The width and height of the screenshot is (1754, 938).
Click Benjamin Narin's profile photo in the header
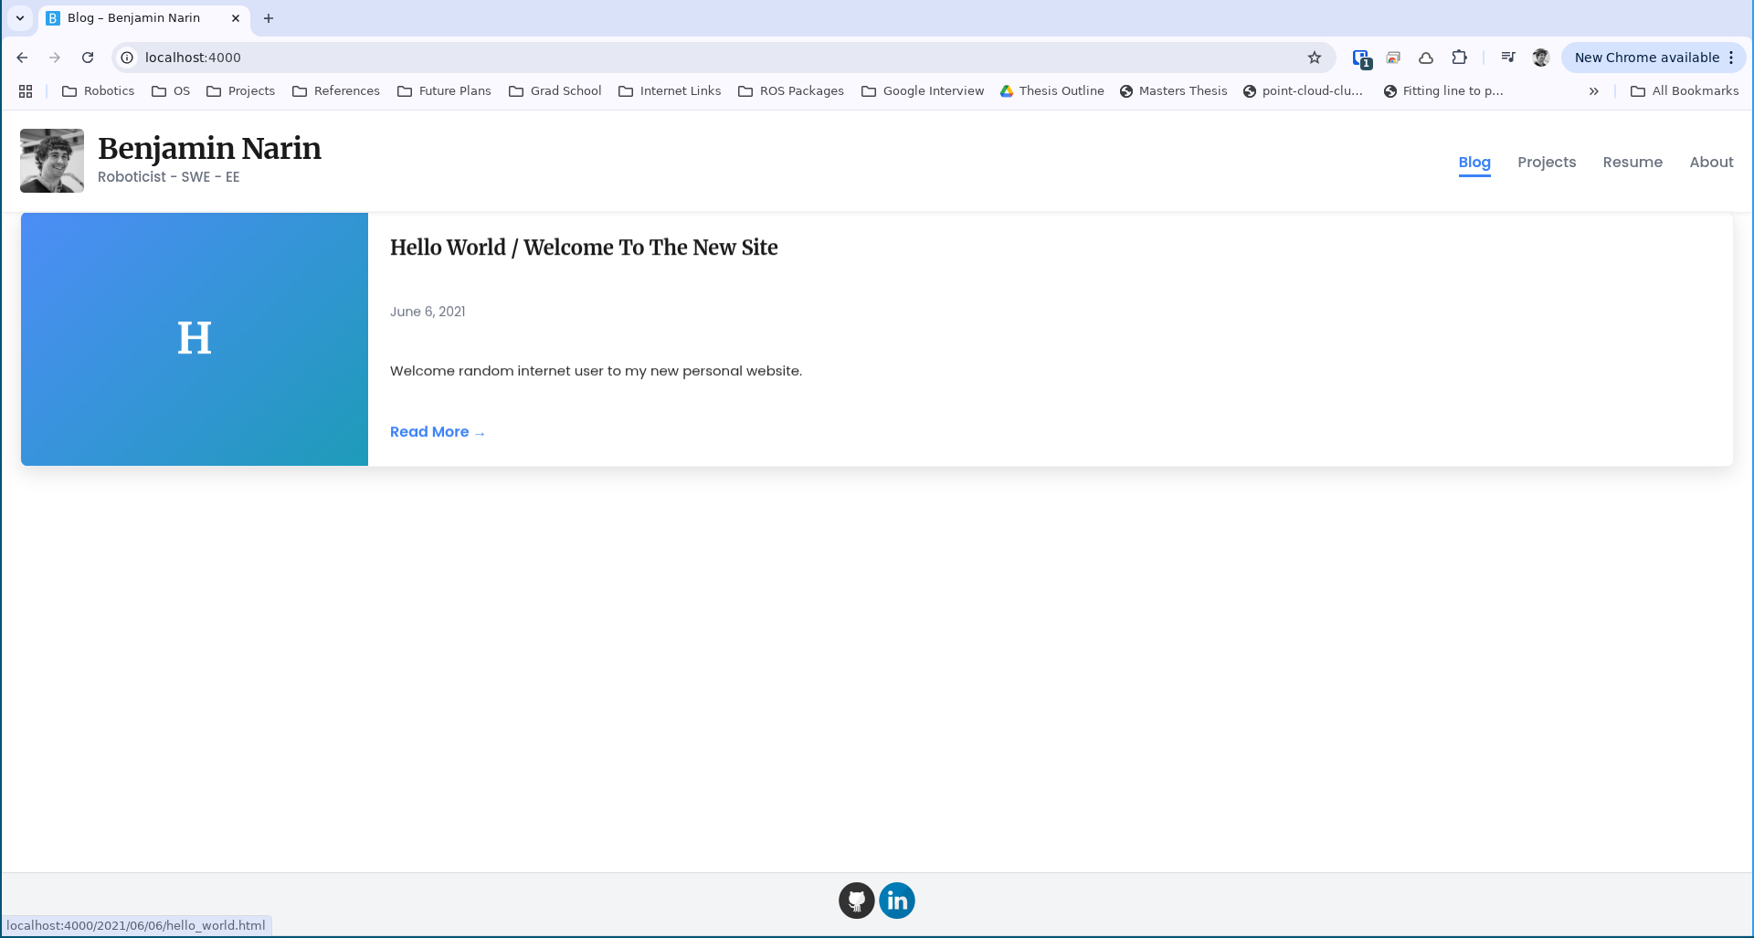pos(51,161)
